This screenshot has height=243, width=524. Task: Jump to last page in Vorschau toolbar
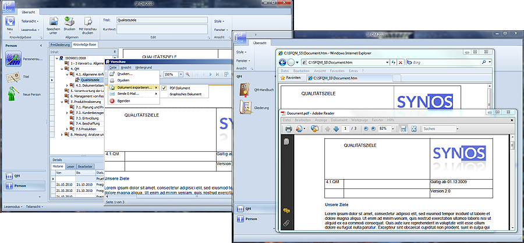218,74
